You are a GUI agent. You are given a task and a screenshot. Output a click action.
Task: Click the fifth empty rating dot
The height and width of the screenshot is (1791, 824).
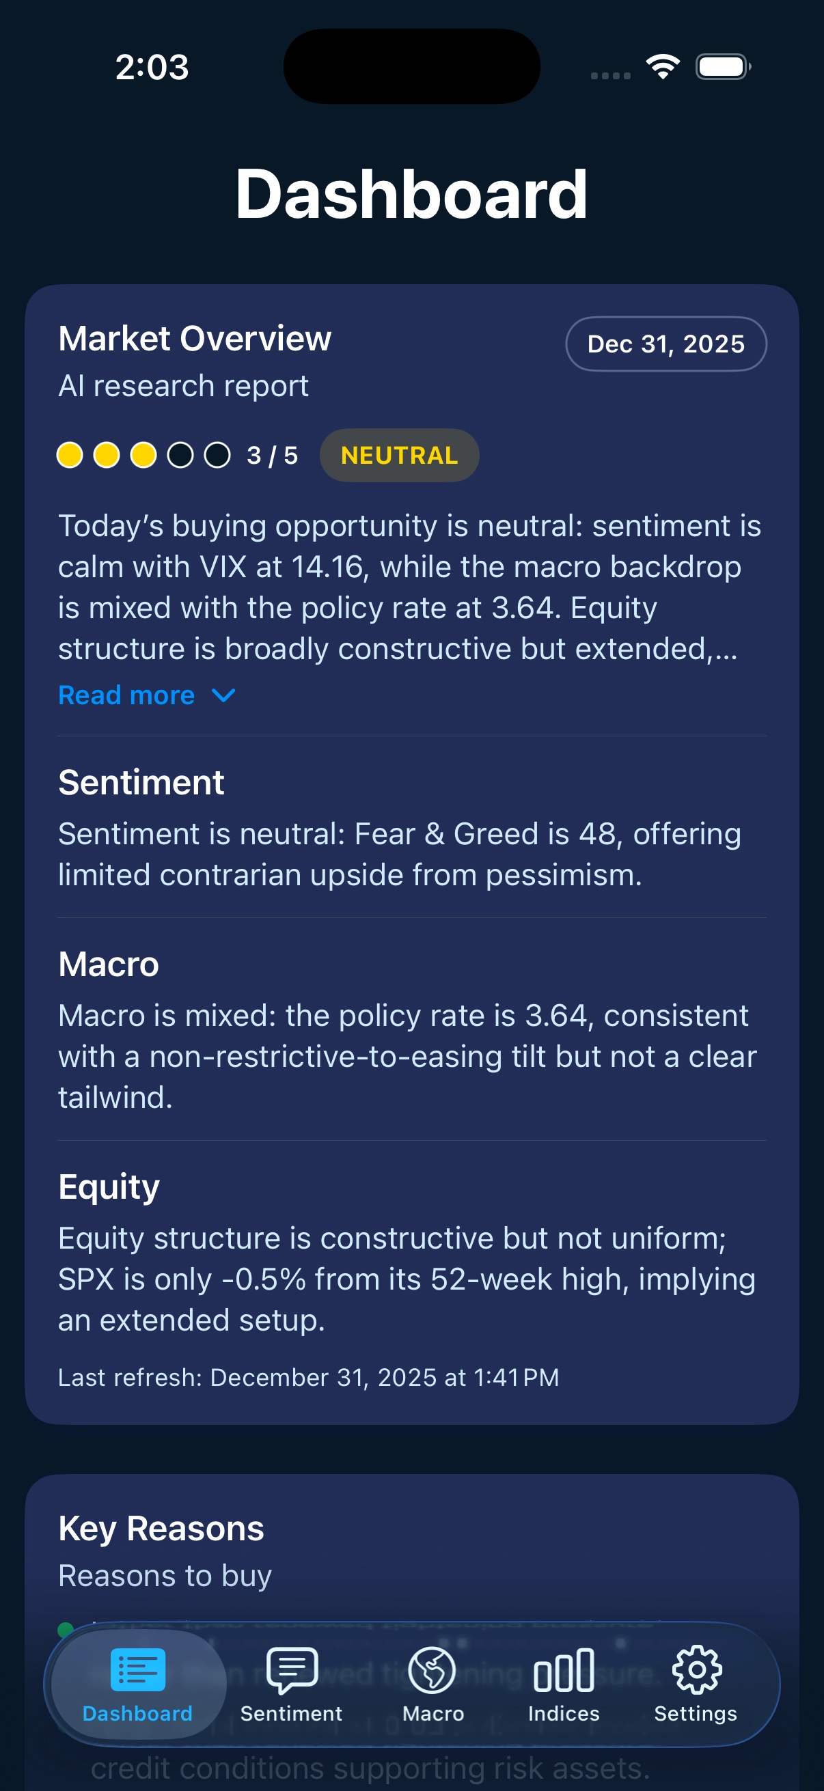point(217,456)
